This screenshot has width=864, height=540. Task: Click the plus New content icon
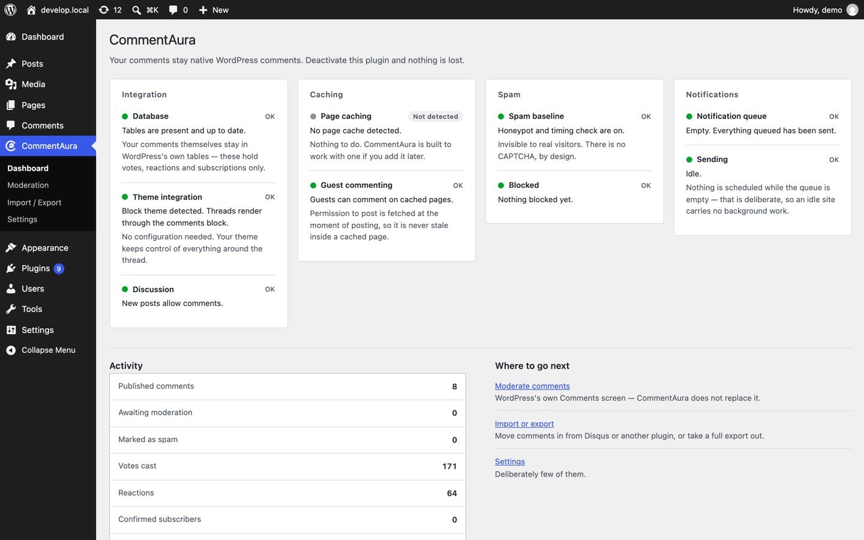click(x=203, y=10)
